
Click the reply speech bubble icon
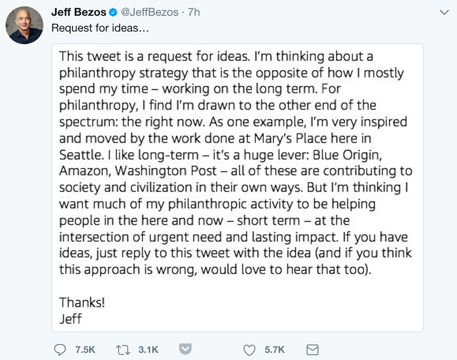(x=60, y=349)
